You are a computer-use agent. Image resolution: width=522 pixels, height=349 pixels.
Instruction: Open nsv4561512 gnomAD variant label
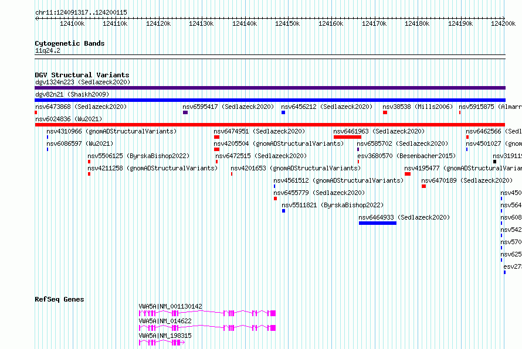(338, 180)
